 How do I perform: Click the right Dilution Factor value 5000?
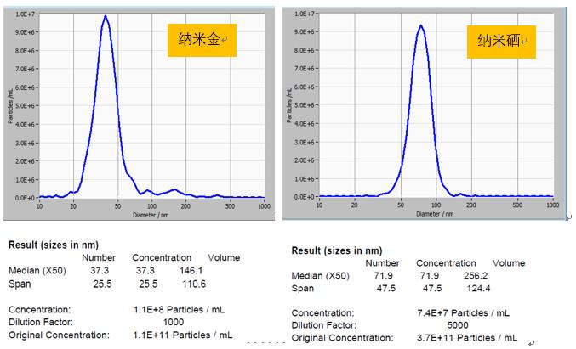point(459,324)
